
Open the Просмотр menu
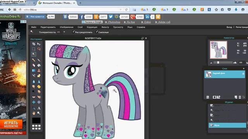[x=118, y=27]
